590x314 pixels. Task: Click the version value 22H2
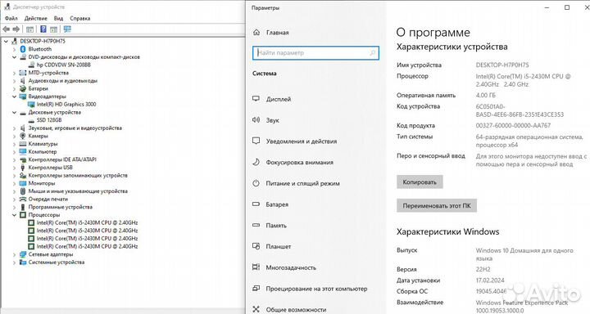[x=483, y=269]
